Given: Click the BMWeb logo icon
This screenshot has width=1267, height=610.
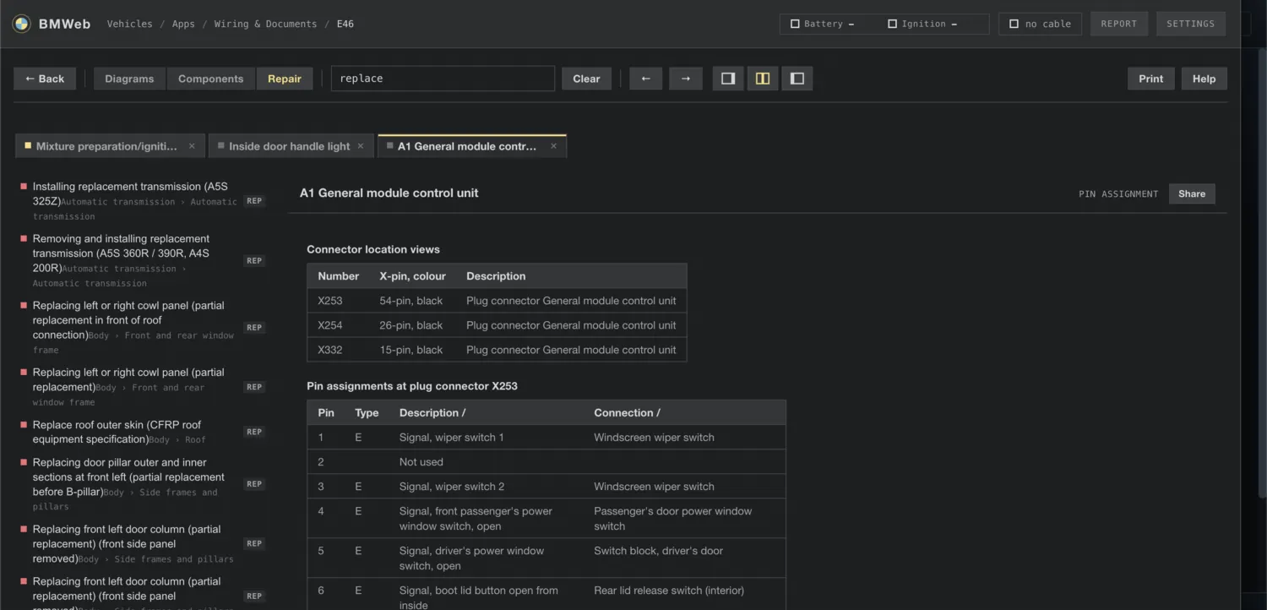Looking at the screenshot, I should [x=22, y=24].
